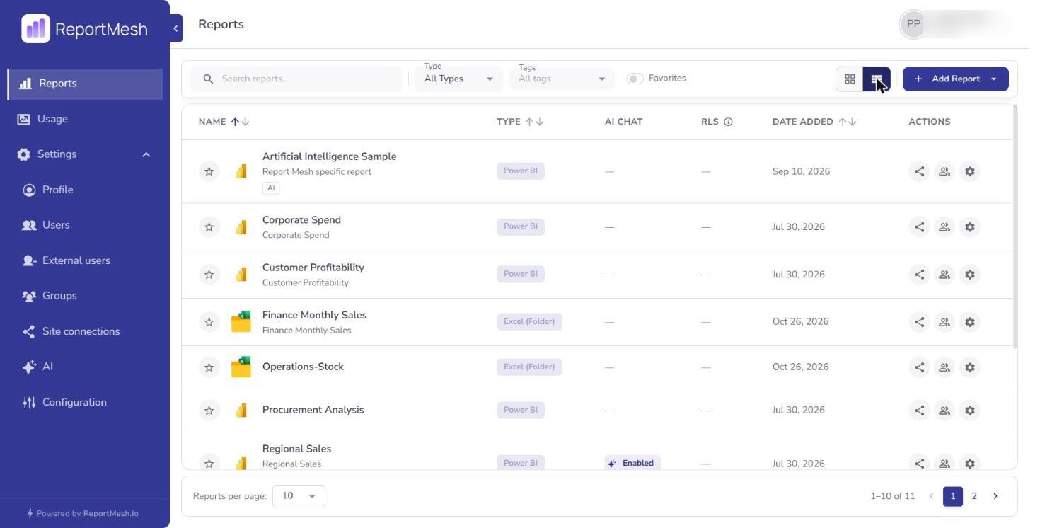Switch to table list view
Screen dimensions: 1040x528
(877, 79)
